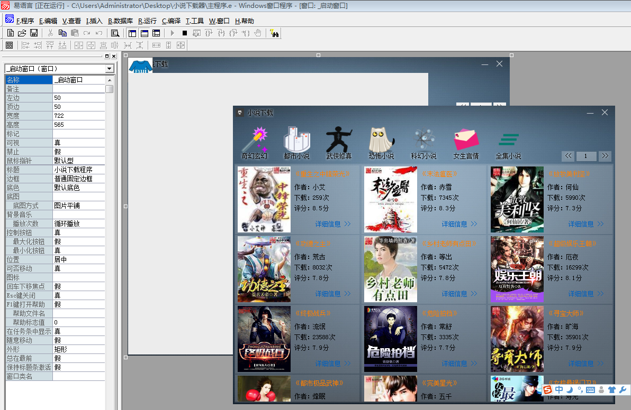631x410 pixels.
Task: Open 详细信息 link for 作者 厄夜
Action: click(x=586, y=294)
